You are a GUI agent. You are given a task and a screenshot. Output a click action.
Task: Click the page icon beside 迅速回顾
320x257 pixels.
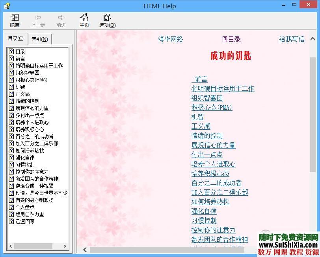tap(11, 221)
